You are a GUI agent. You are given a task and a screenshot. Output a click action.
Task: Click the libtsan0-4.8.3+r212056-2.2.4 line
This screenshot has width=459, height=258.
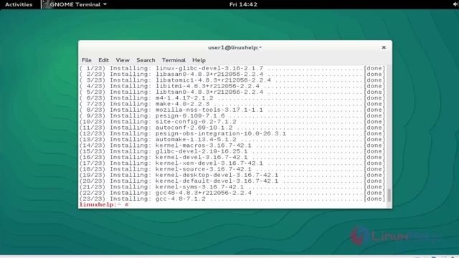tap(232, 92)
